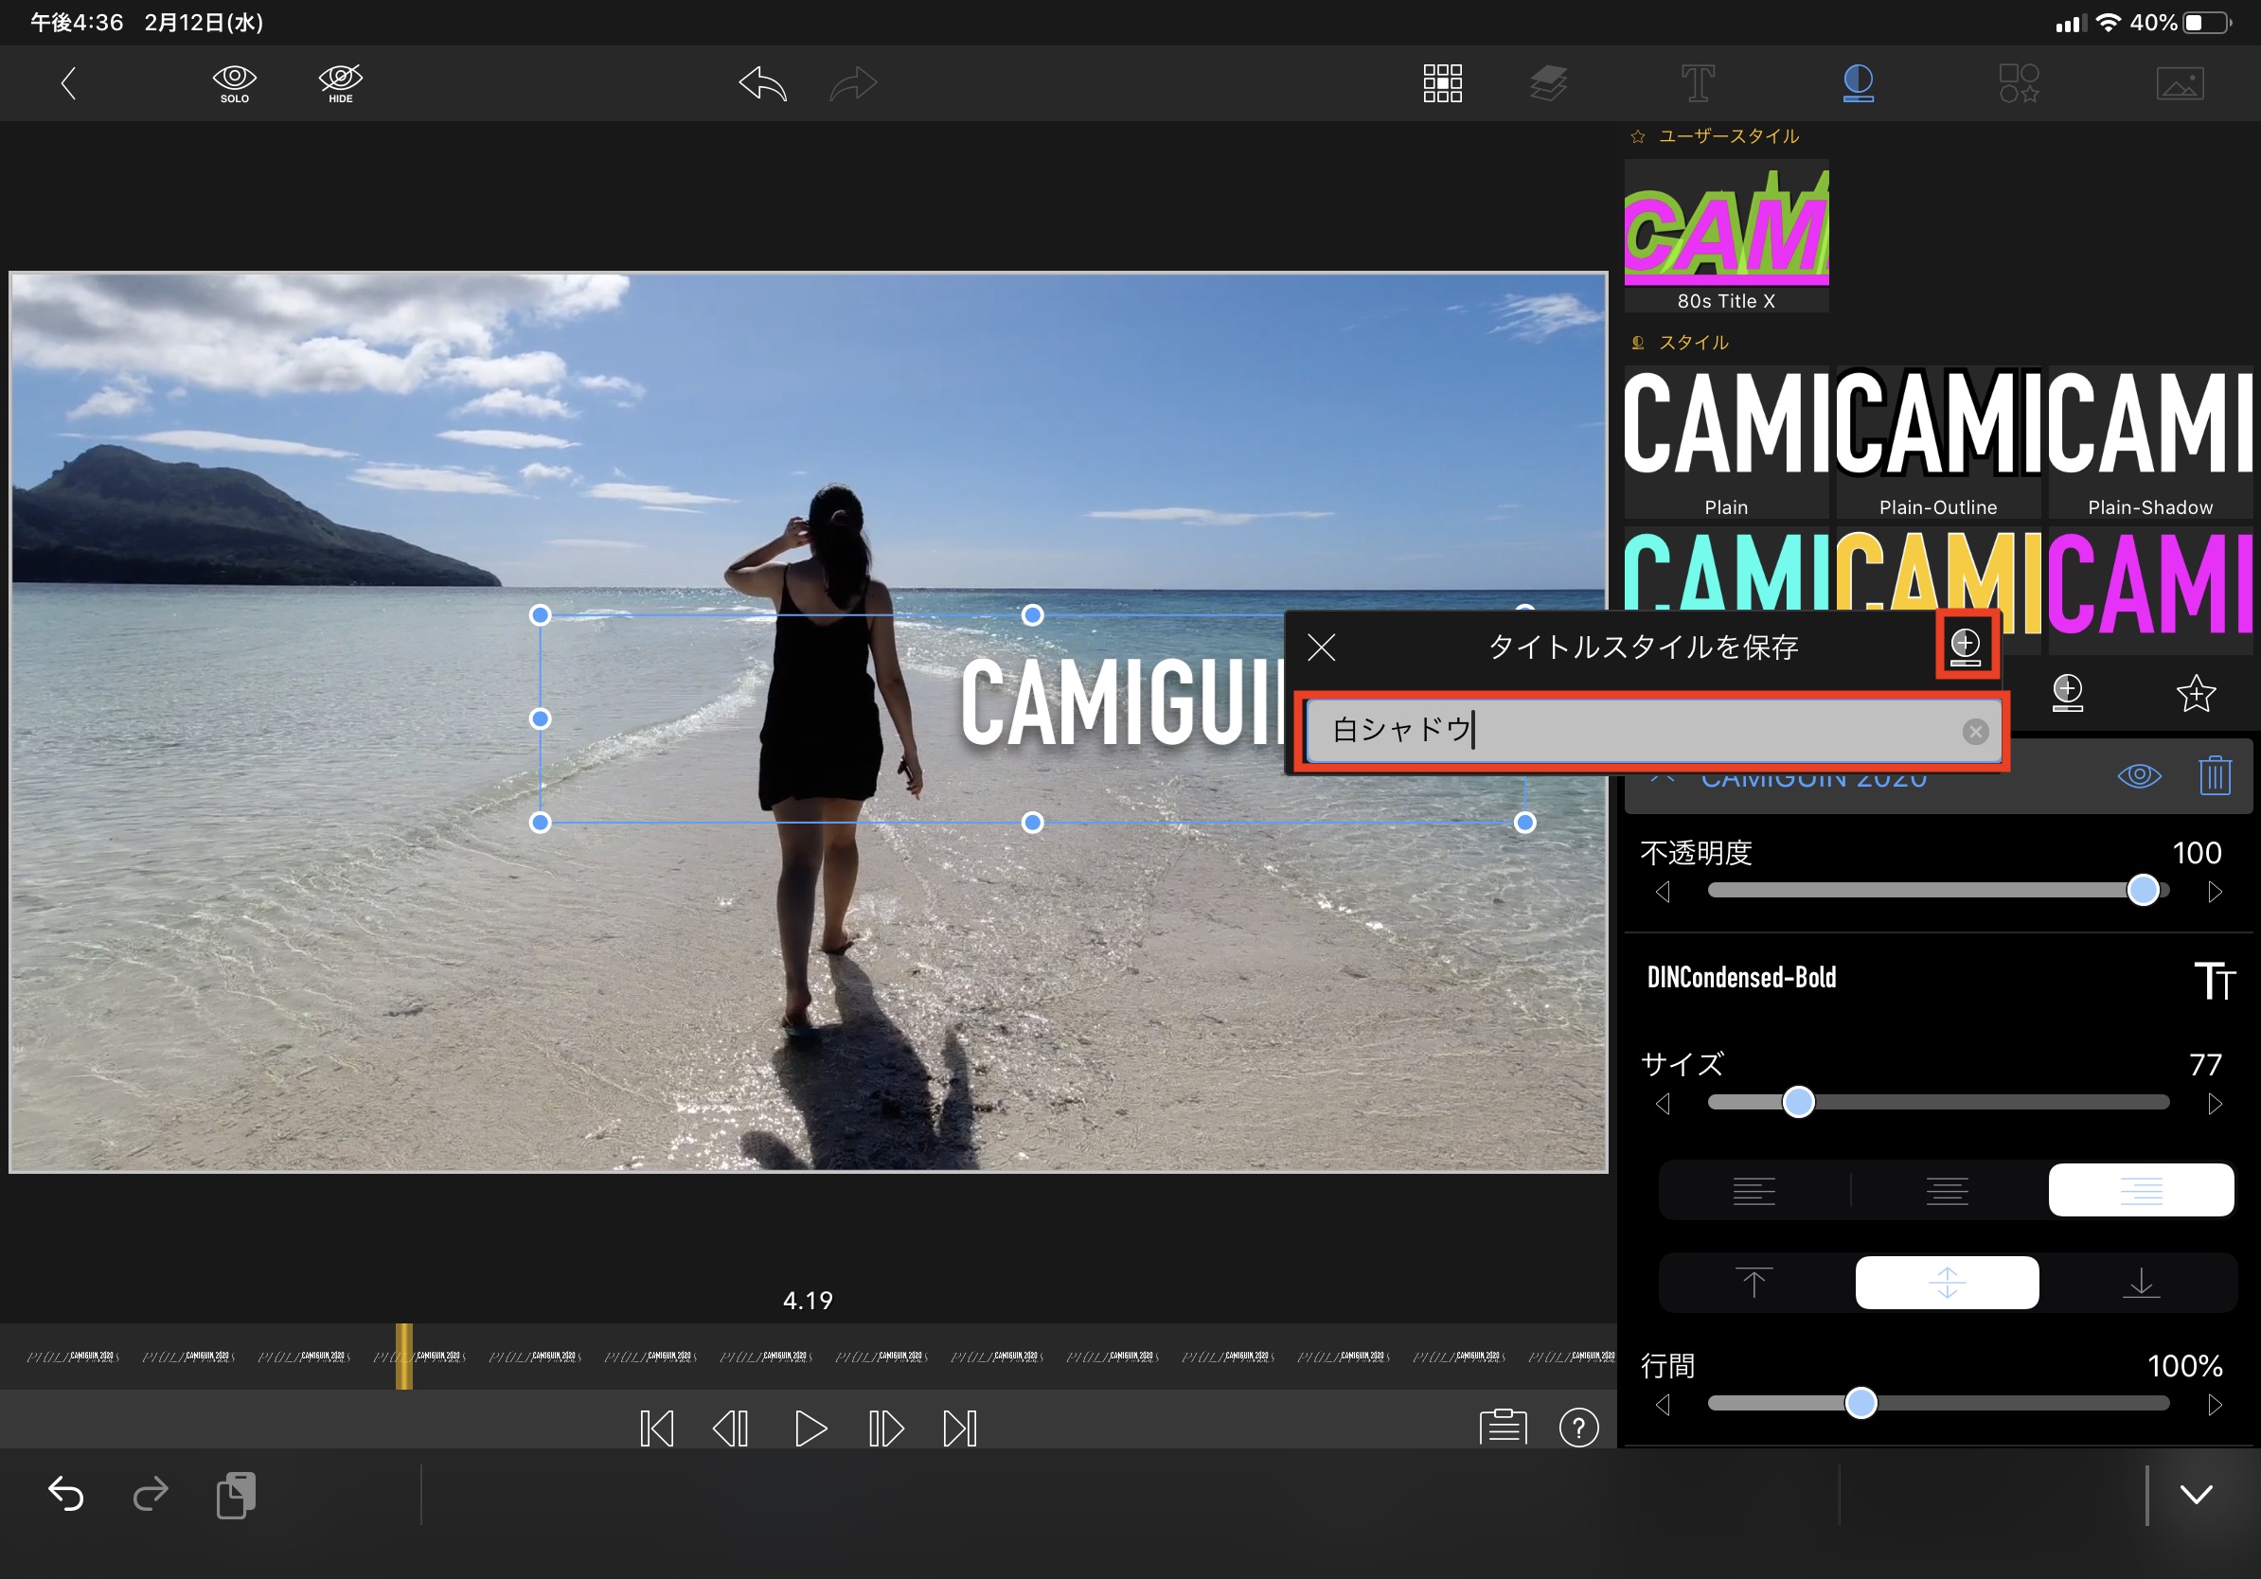Select the text T tool icon
The height and width of the screenshot is (1579, 2261).
(x=1697, y=82)
